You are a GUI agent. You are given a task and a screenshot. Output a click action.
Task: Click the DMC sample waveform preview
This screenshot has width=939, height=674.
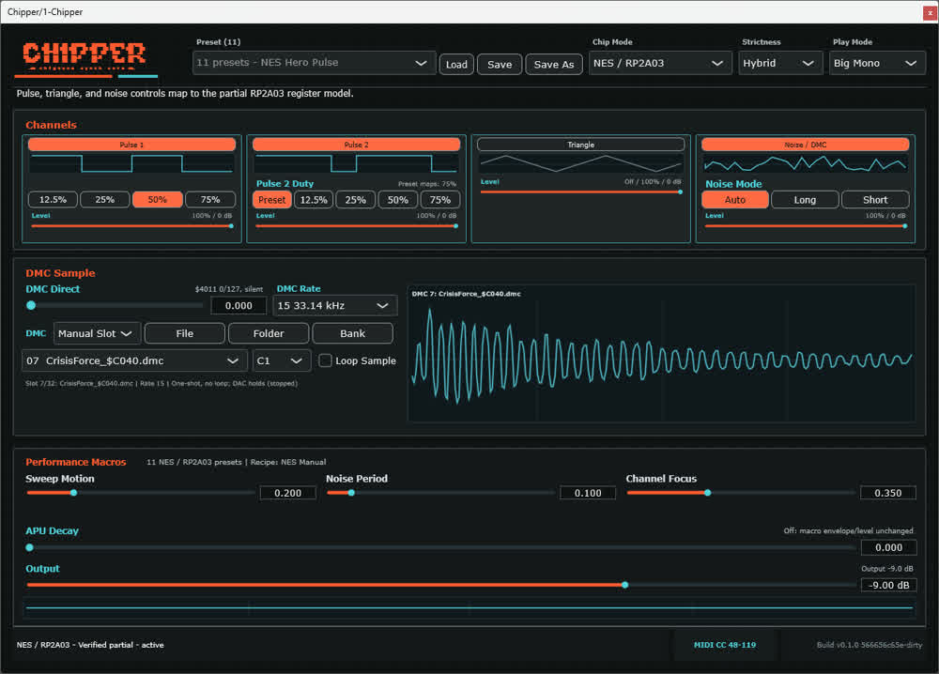pyautogui.click(x=661, y=354)
